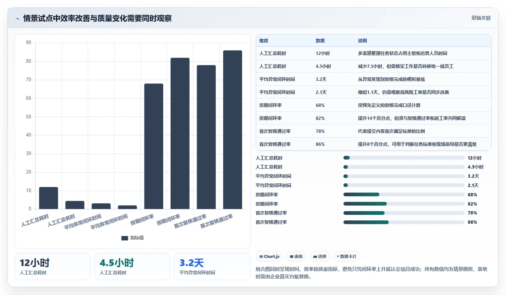Screen dimensions: 506x295
Task: Click the description 按预先定义的复核完成口径计算
Action: pos(389,105)
